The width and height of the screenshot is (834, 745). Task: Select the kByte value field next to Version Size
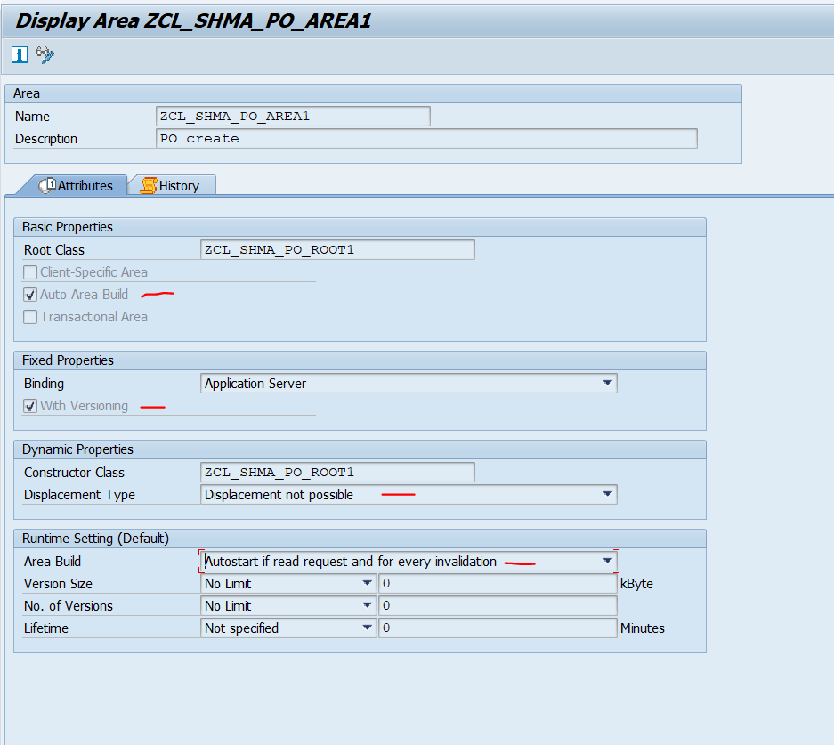point(498,583)
